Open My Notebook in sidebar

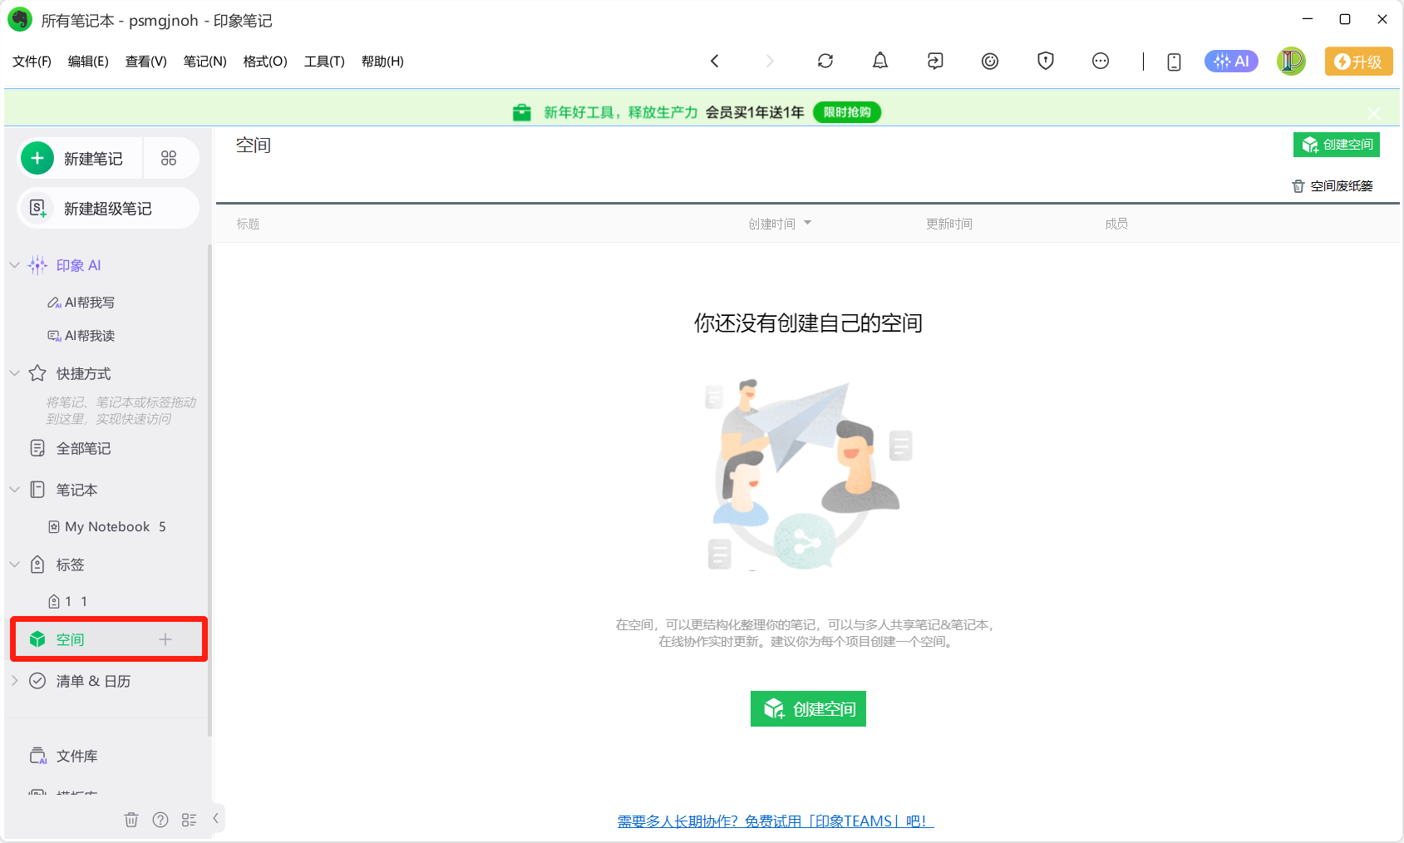(106, 526)
